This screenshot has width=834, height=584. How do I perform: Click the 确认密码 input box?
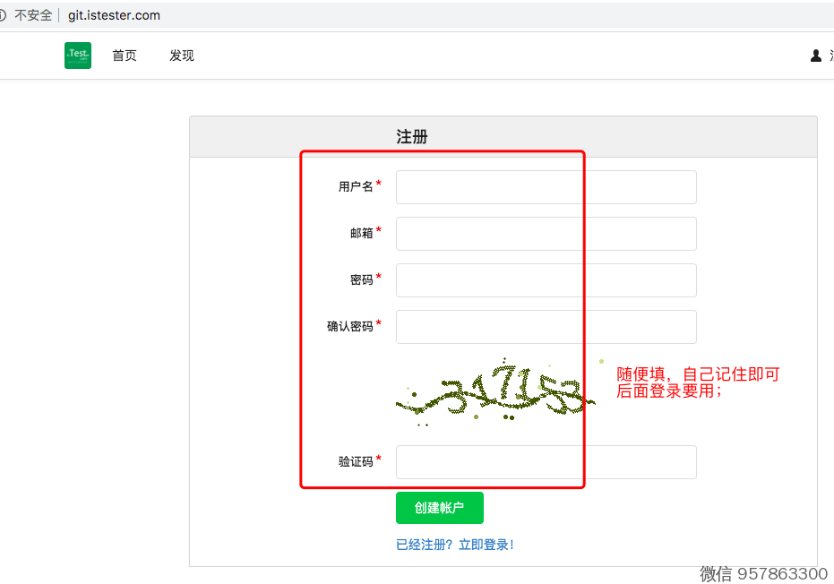point(546,327)
